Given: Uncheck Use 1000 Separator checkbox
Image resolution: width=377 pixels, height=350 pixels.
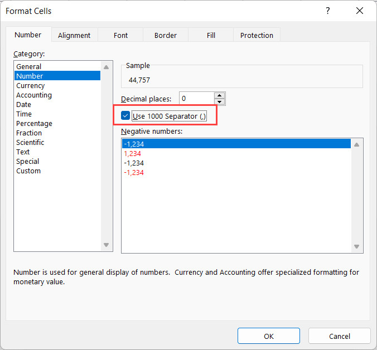Looking at the screenshot, I should coord(125,116).
